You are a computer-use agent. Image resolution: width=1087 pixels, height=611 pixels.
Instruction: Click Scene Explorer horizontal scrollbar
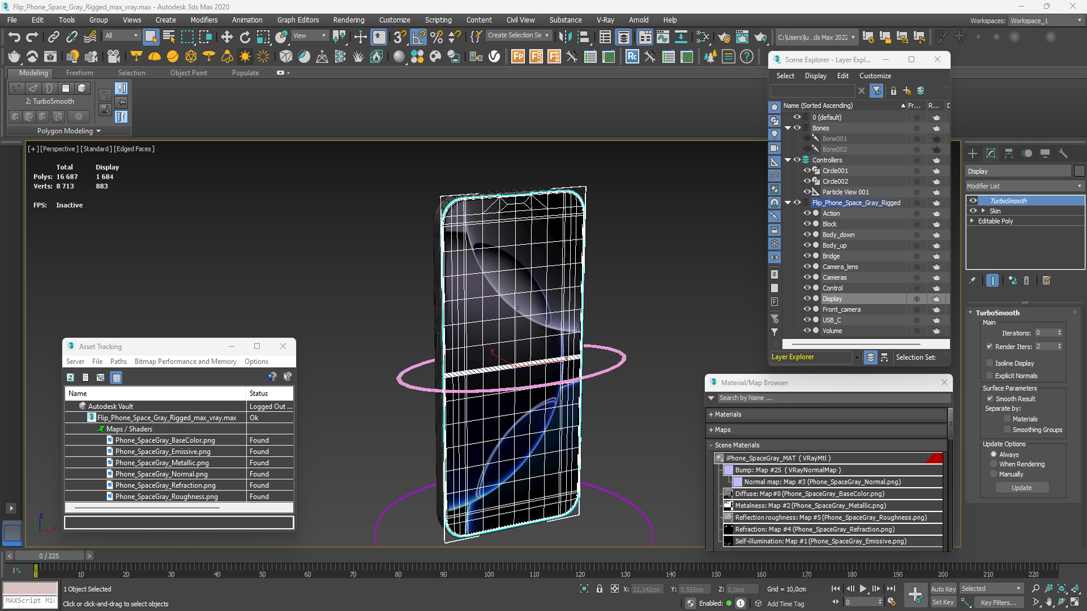coord(855,344)
